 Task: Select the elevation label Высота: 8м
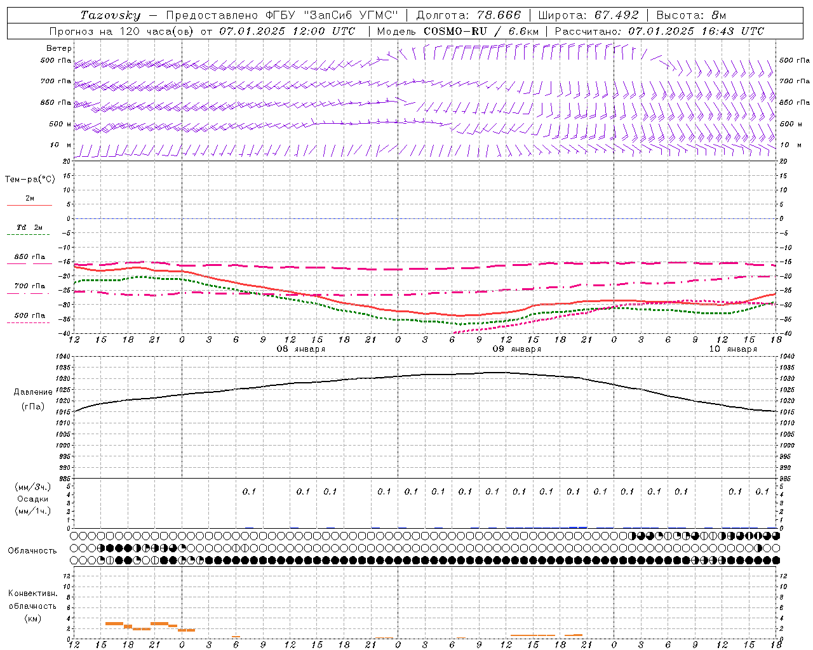[691, 15]
